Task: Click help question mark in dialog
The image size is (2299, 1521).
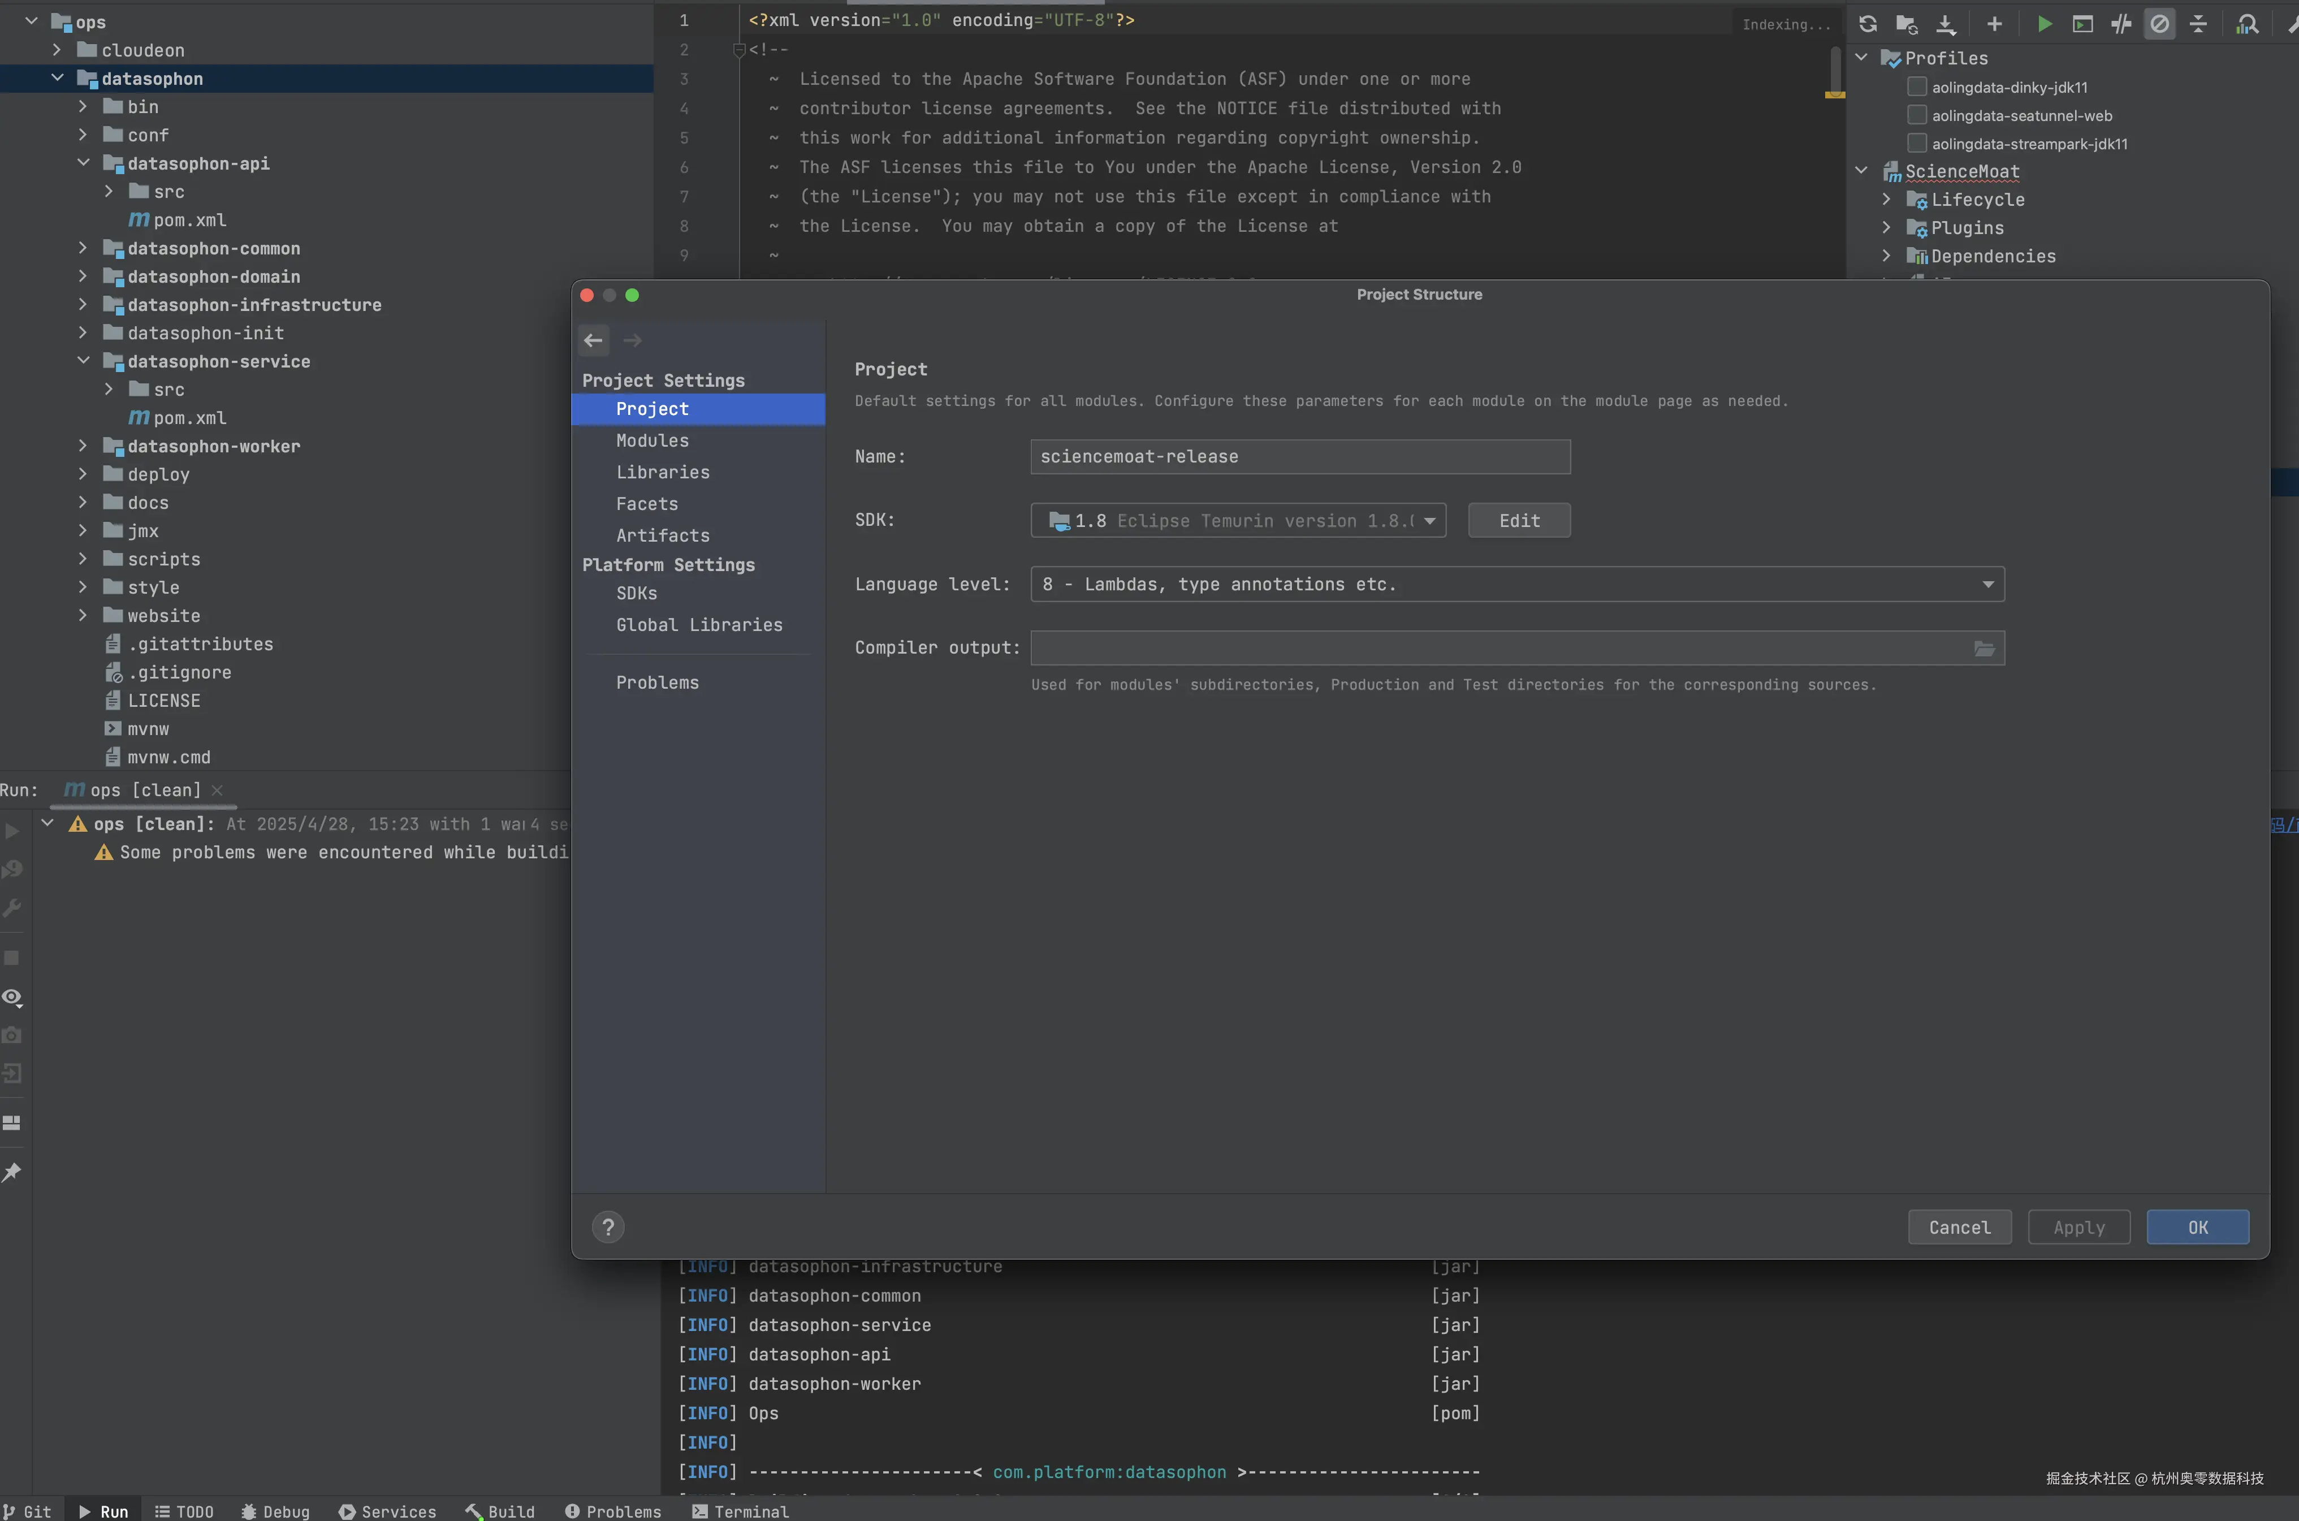Action: point(608,1227)
